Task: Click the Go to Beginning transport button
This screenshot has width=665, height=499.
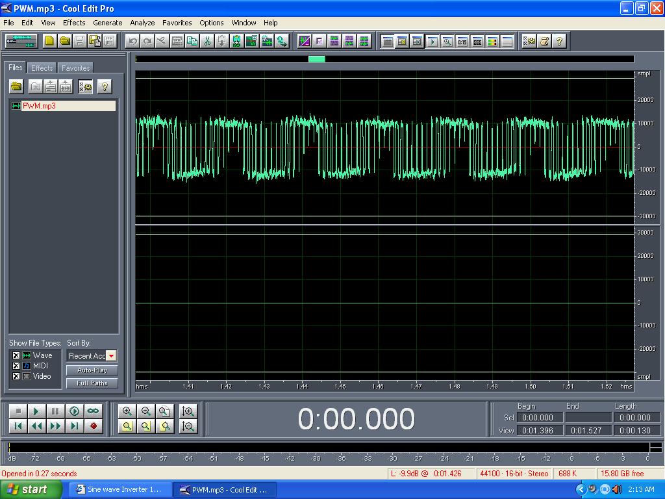Action: coord(18,426)
